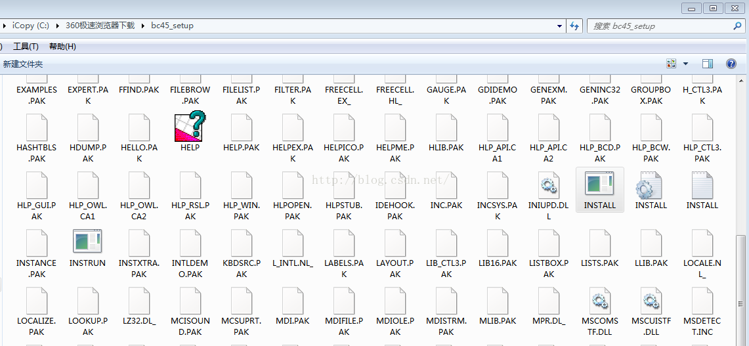Select the INSTALL application with window icon
Viewport: 749px width, 346px height.
[599, 184]
